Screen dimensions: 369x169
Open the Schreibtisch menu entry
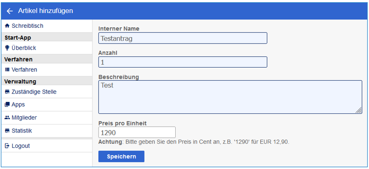point(46,26)
